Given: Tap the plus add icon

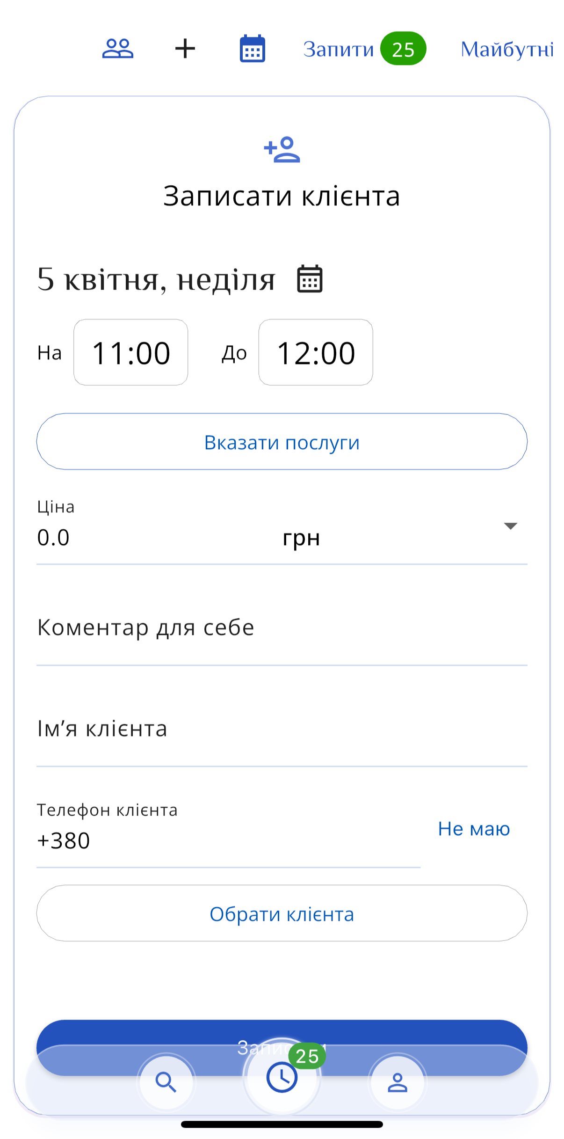Looking at the screenshot, I should tap(185, 49).
